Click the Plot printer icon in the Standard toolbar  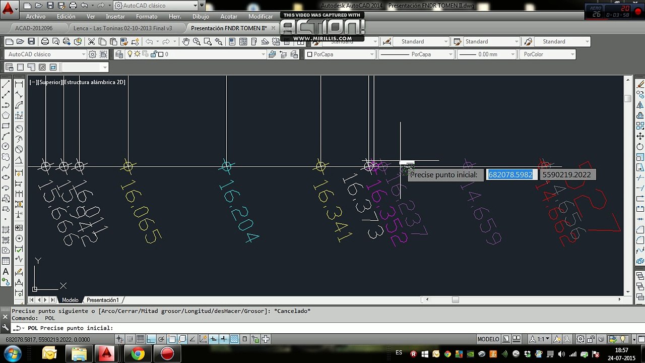point(45,41)
